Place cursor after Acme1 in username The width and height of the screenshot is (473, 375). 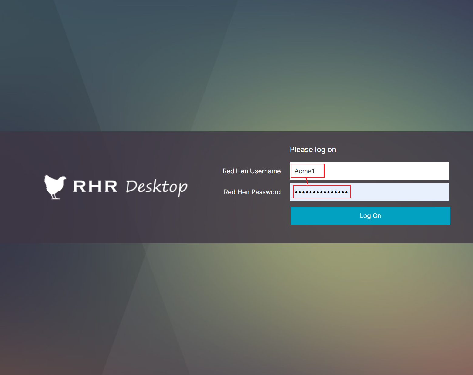[317, 171]
